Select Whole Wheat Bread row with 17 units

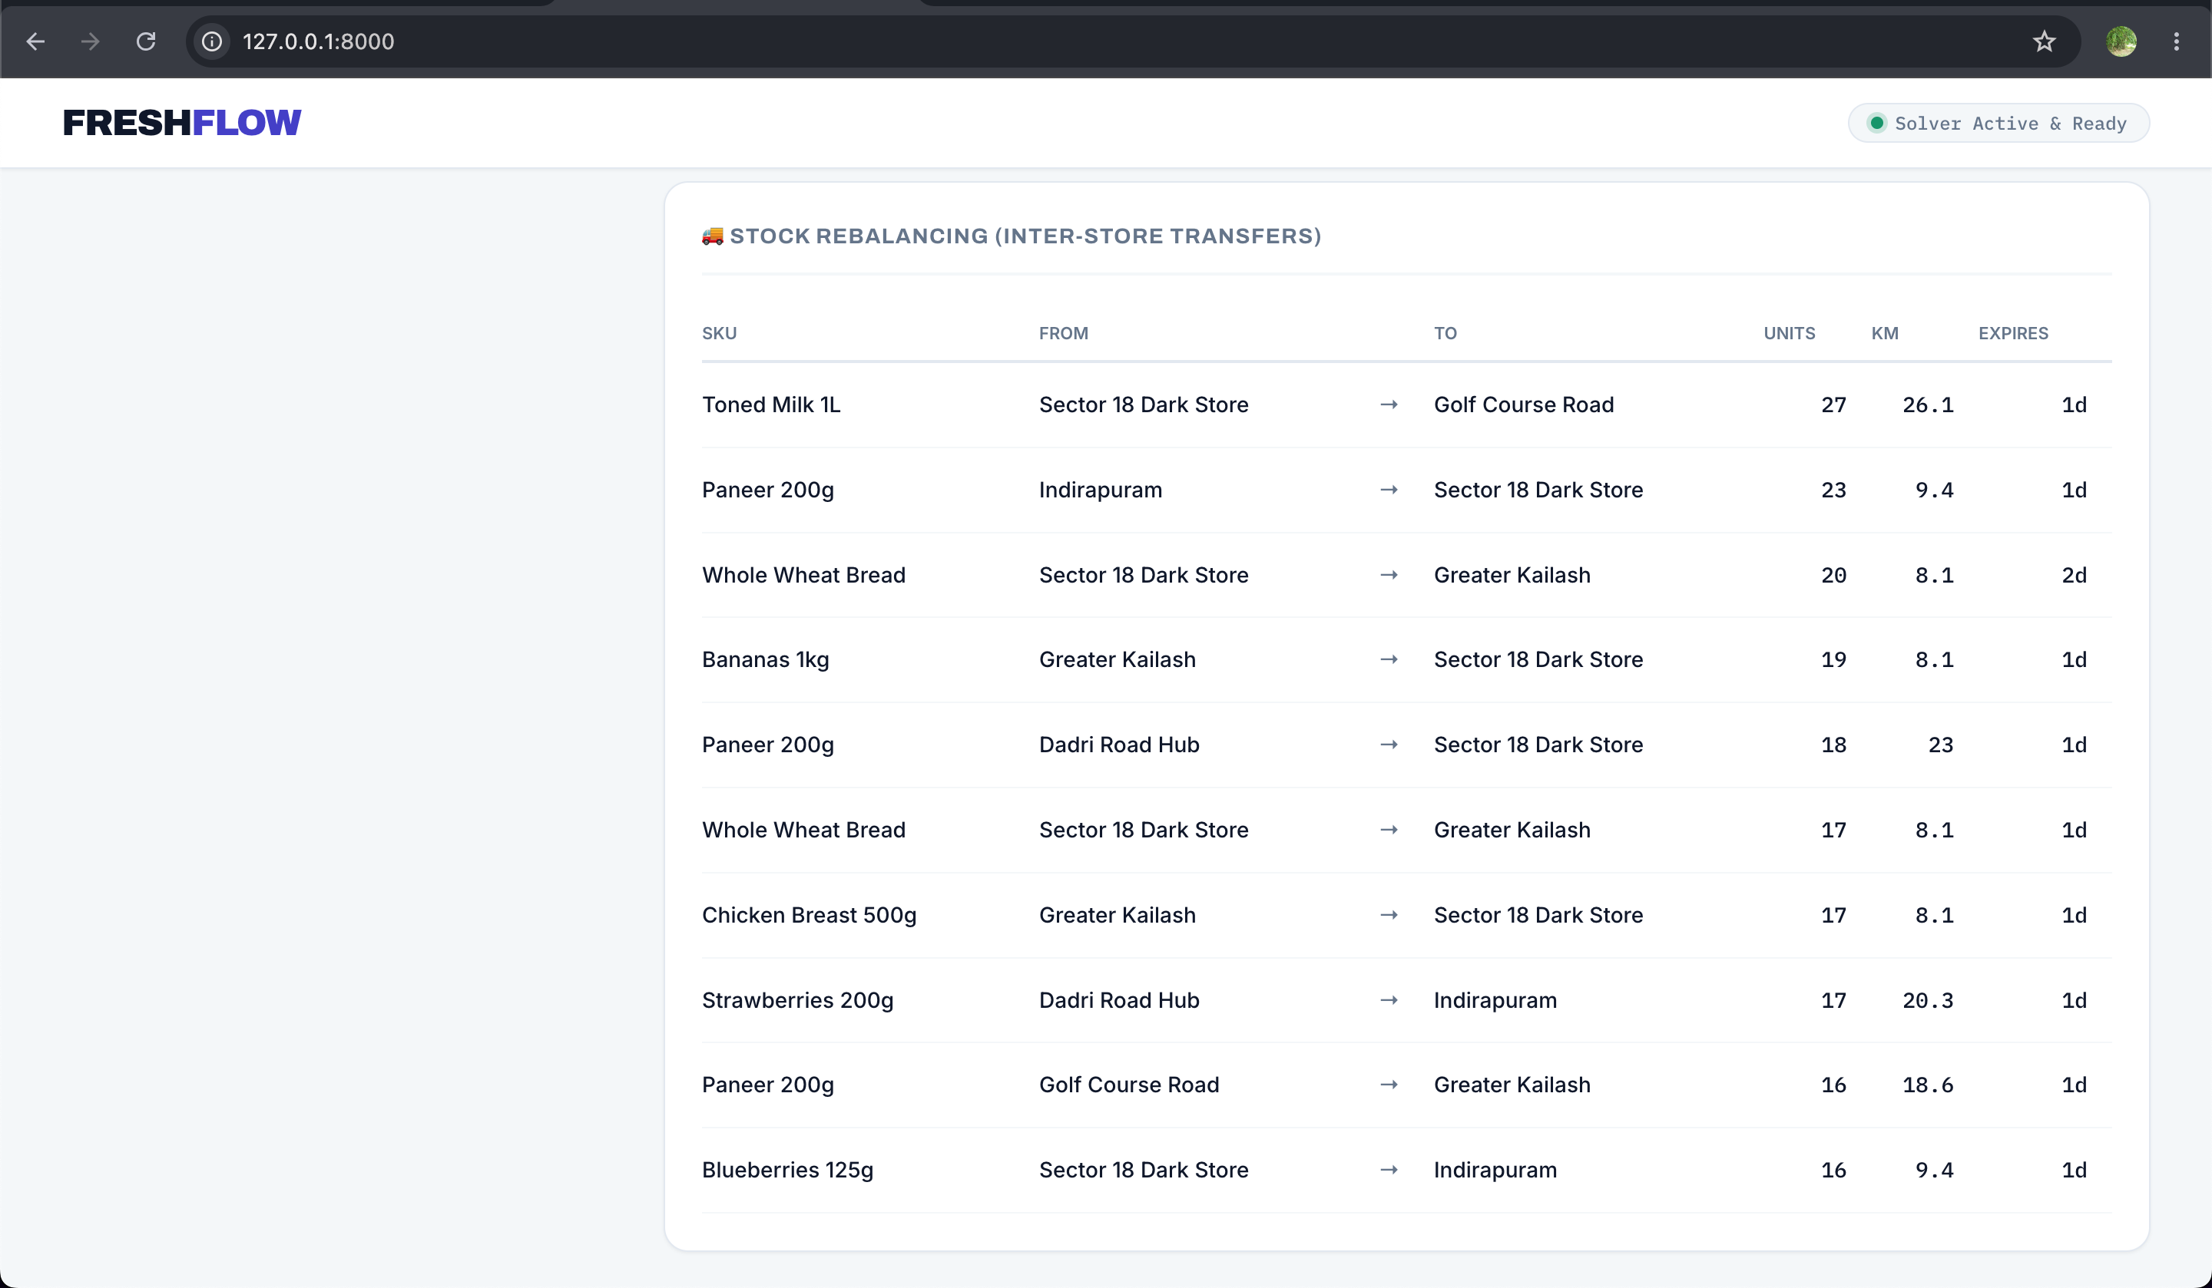click(1406, 830)
